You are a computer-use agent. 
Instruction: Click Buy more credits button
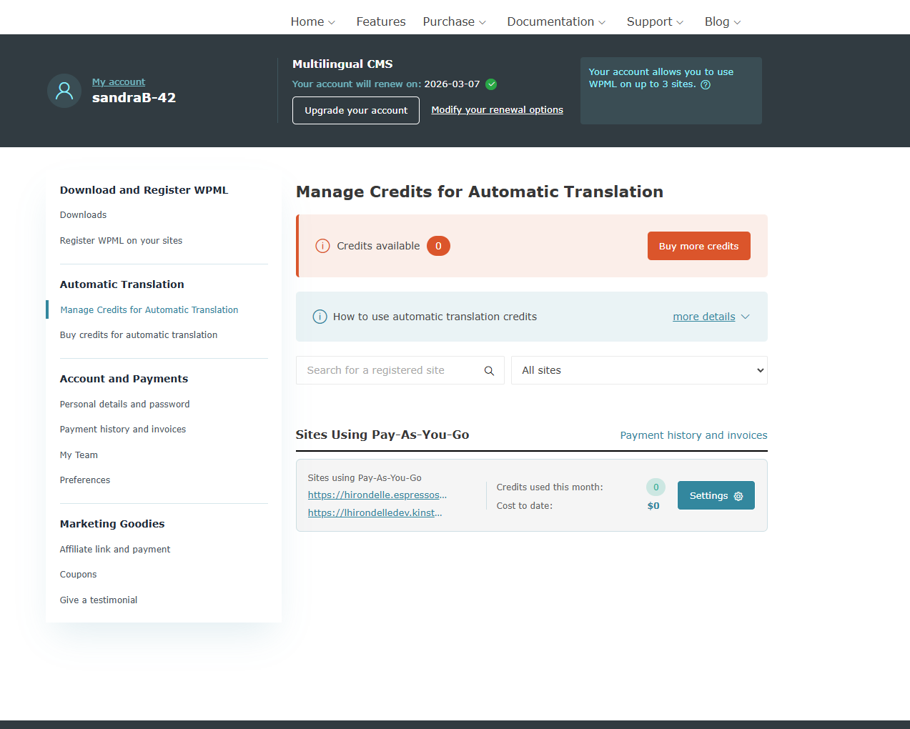pyautogui.click(x=698, y=246)
